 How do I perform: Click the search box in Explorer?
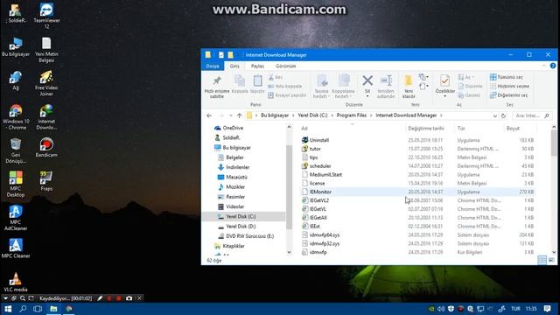532,115
